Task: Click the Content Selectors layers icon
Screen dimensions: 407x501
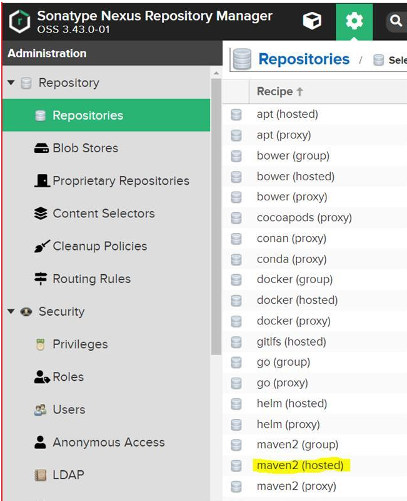Action: tap(41, 213)
